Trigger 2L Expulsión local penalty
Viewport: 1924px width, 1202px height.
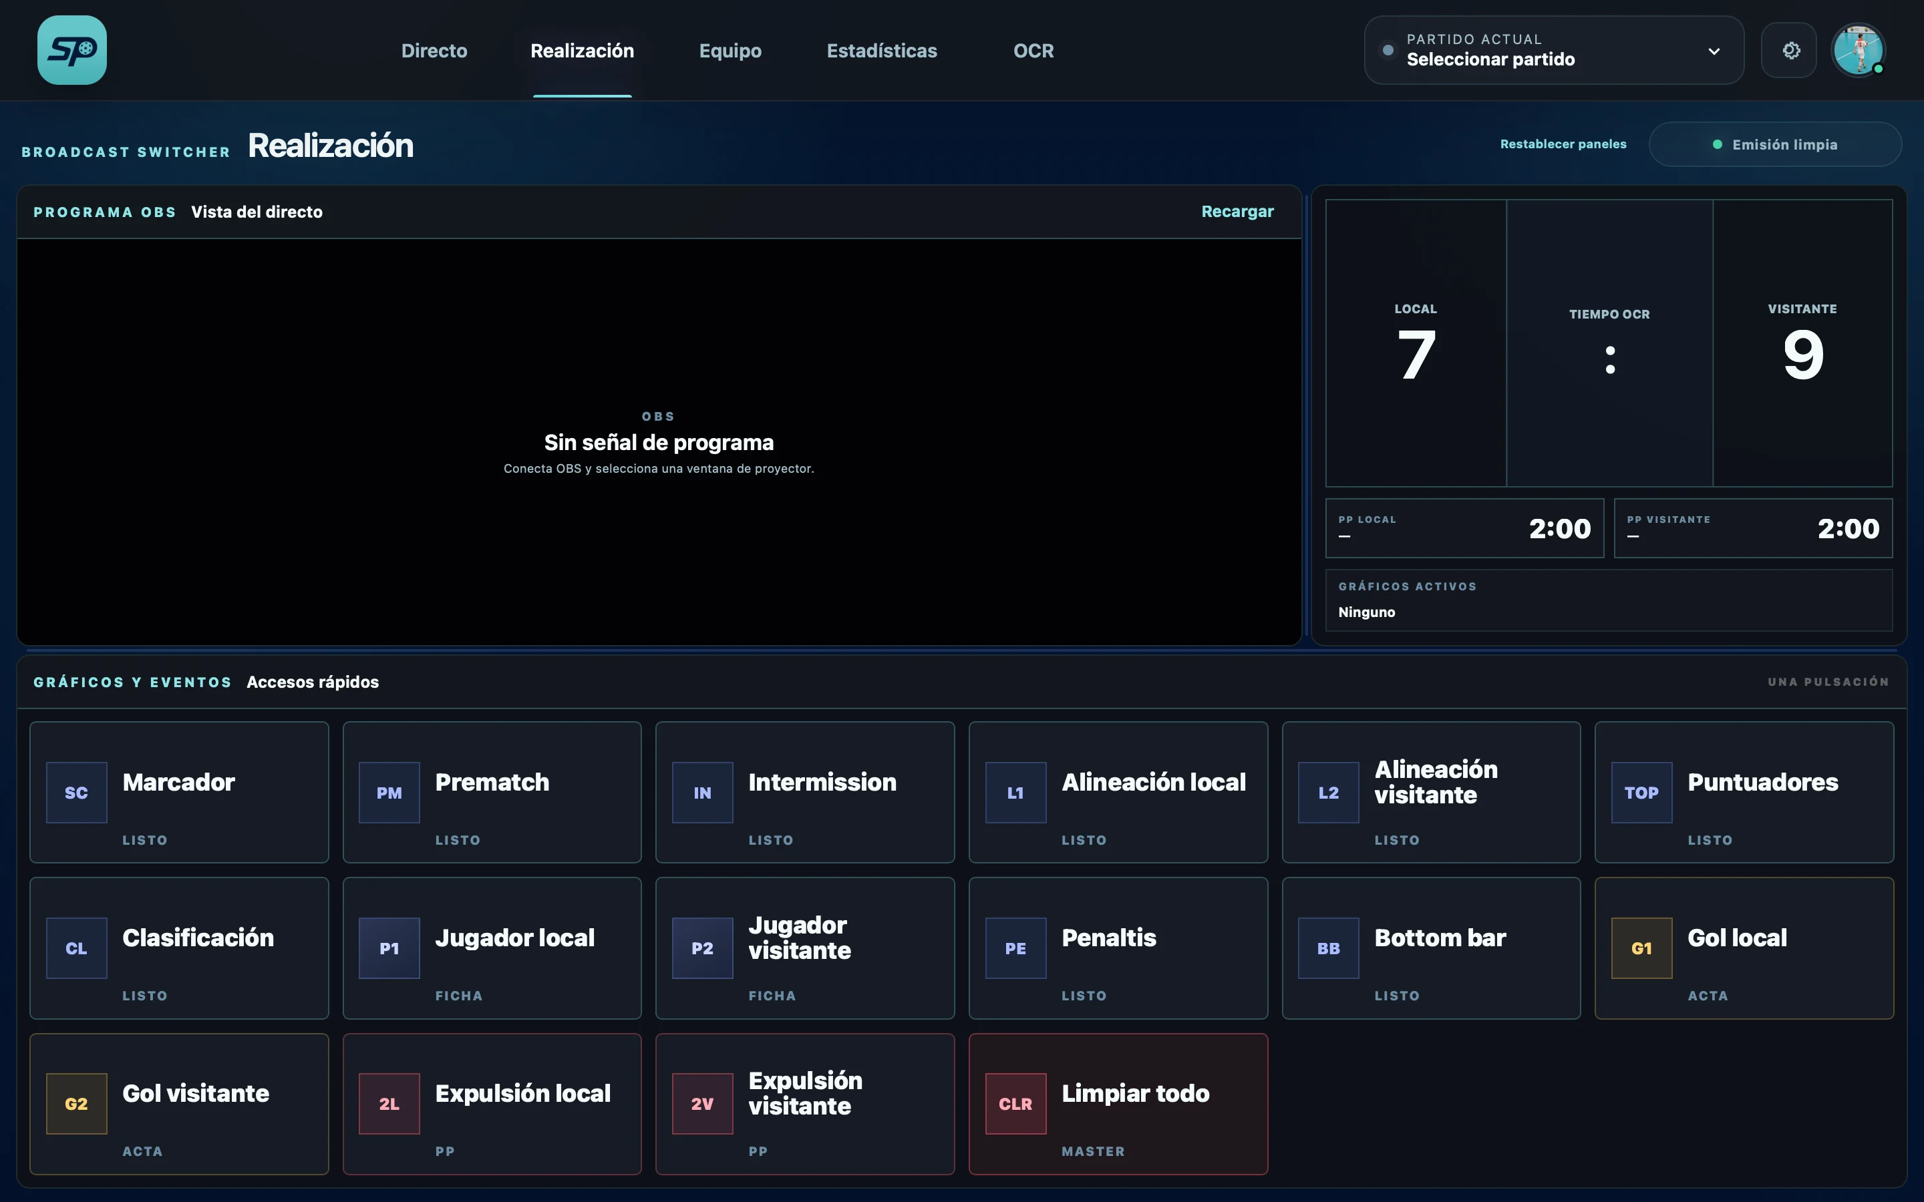tap(492, 1103)
